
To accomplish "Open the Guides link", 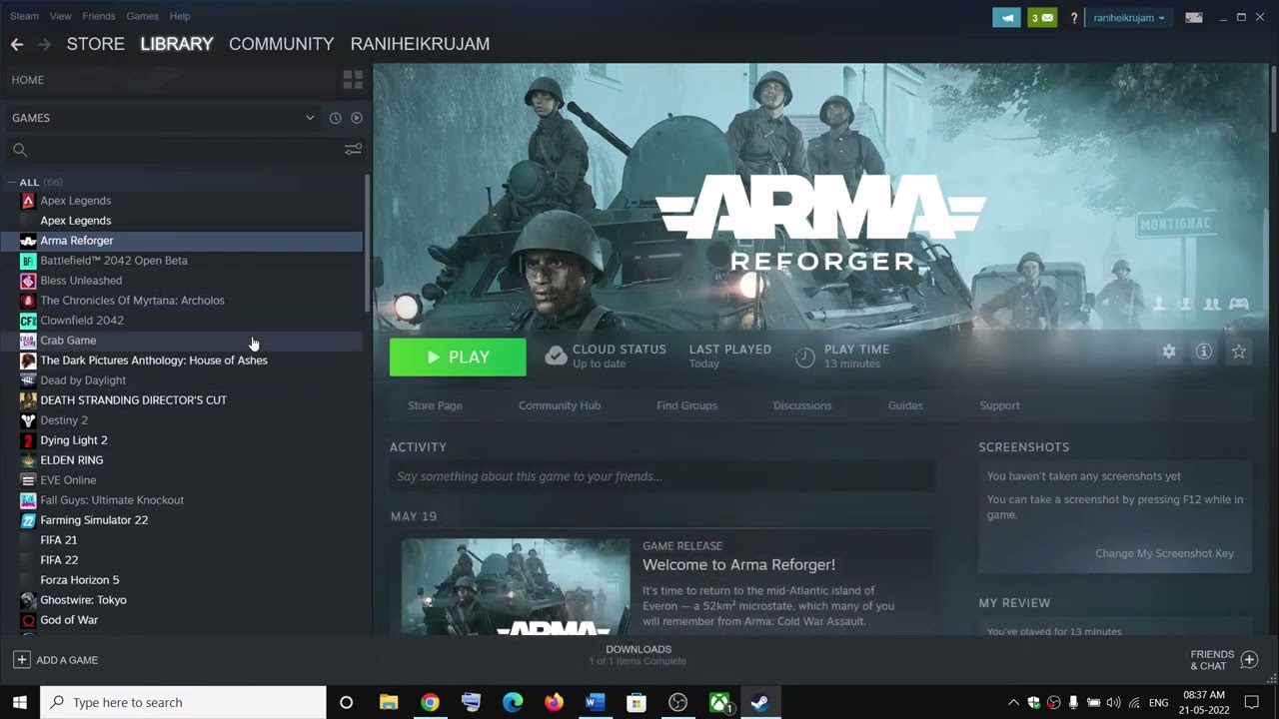I will tap(905, 405).
